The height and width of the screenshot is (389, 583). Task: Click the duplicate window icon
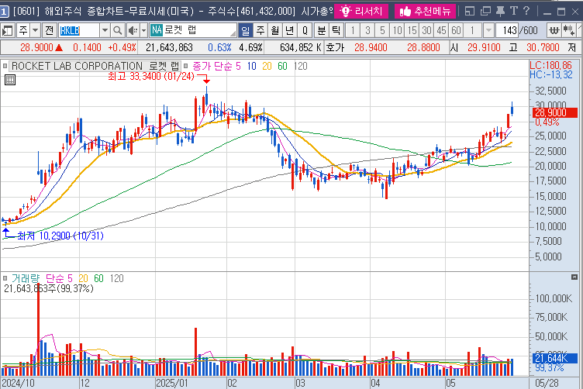coord(485,11)
